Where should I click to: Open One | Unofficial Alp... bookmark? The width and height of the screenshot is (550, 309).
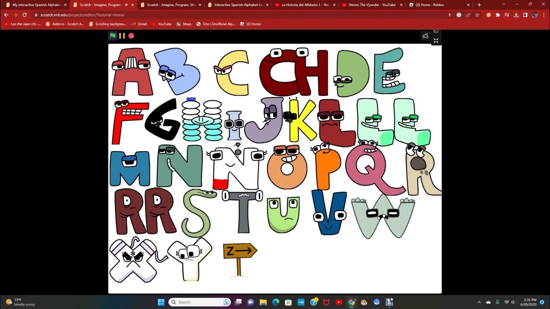(216, 24)
